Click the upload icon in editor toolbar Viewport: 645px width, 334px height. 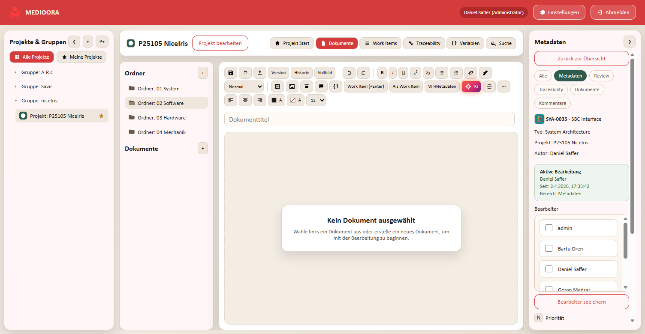[259, 73]
